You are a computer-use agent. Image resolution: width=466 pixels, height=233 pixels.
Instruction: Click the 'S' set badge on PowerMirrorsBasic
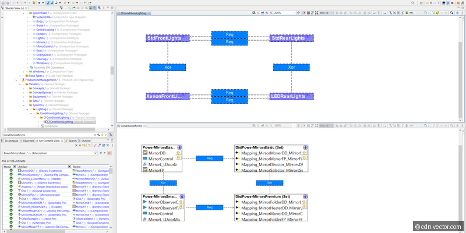181,148
